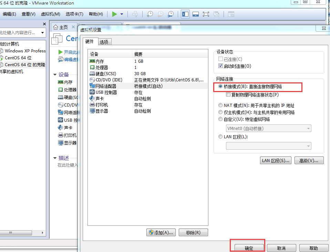
Task: Click the thumbnail bar view icon
Action: (x=196, y=14)
